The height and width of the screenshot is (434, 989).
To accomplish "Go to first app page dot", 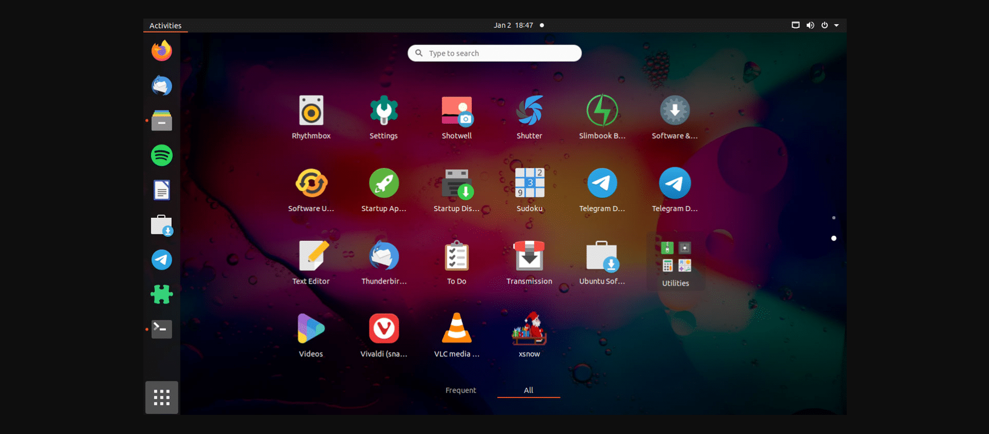I will click(834, 218).
